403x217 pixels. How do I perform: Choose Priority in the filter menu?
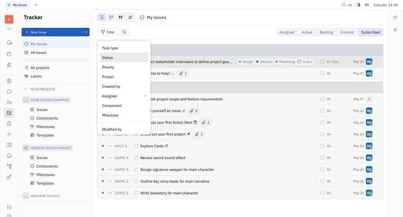124,67
